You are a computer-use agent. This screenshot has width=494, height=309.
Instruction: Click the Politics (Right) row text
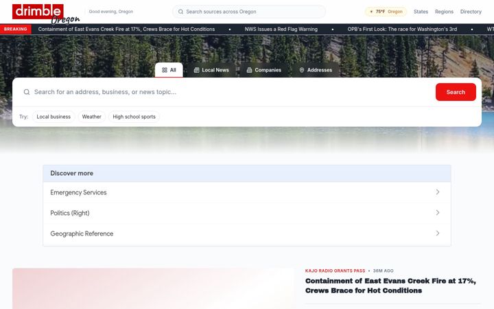(70, 213)
